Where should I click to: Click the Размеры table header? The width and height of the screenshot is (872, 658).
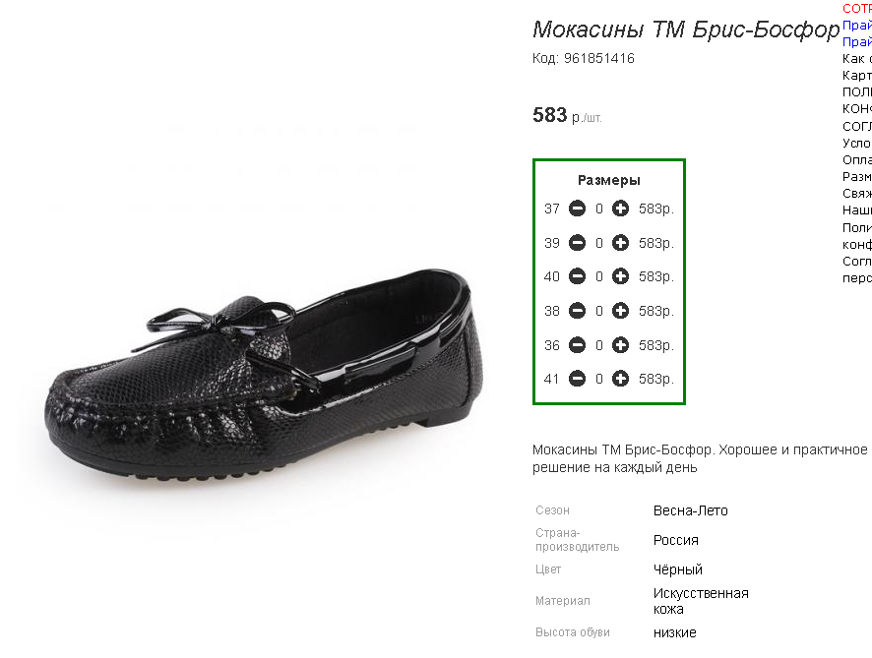coord(609,180)
